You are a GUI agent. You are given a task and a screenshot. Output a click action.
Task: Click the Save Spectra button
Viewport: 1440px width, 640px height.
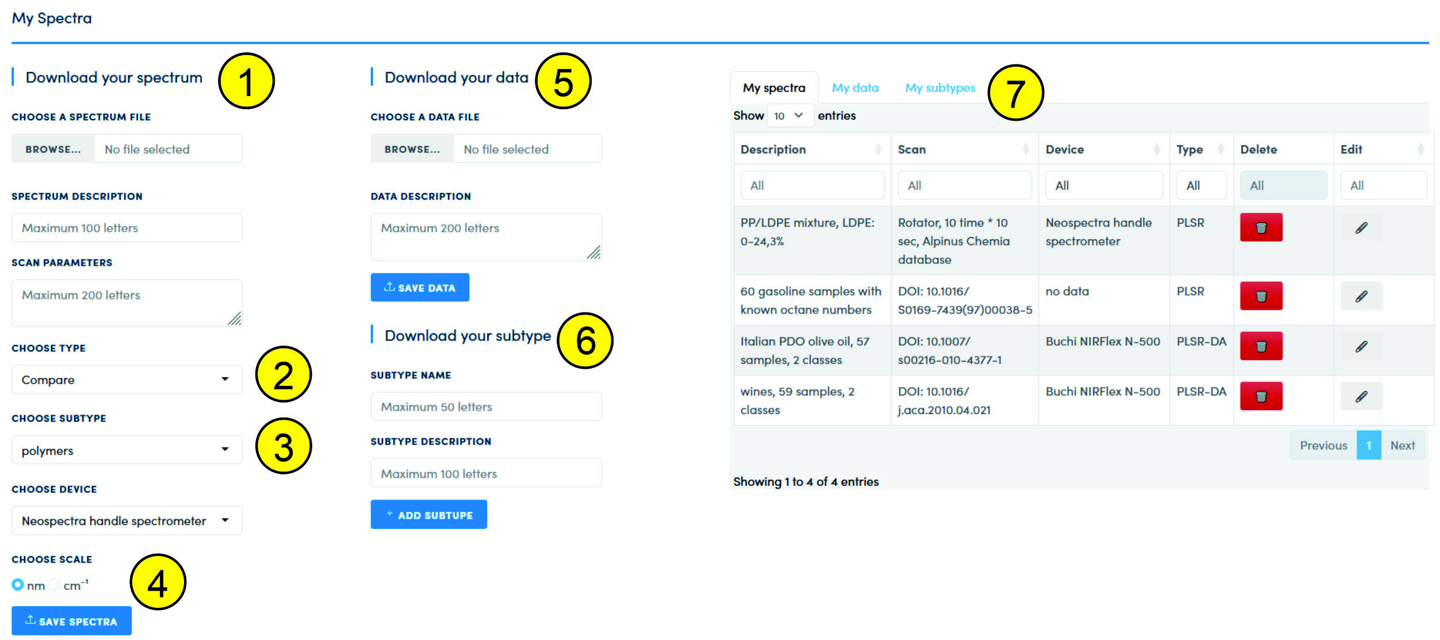[71, 621]
